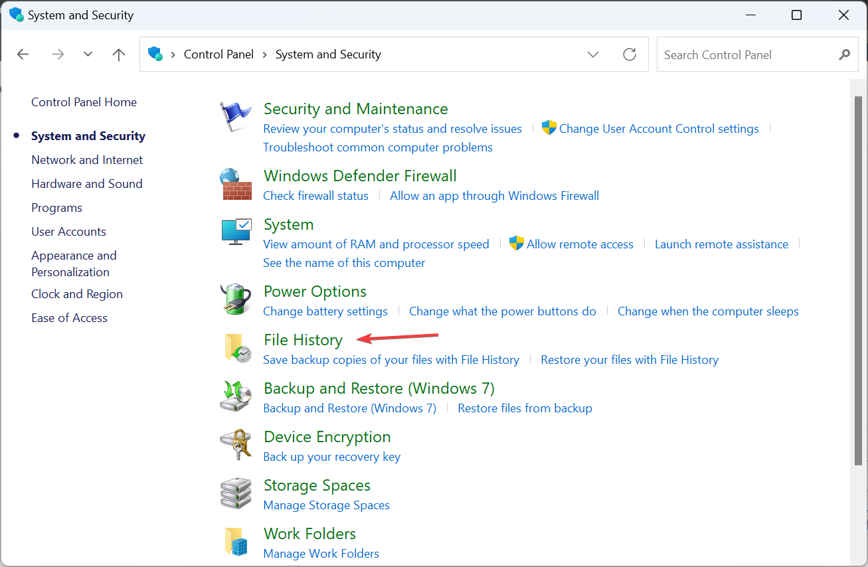Viewport: 868px width, 567px height.
Task: Go up one folder level
Action: point(119,54)
